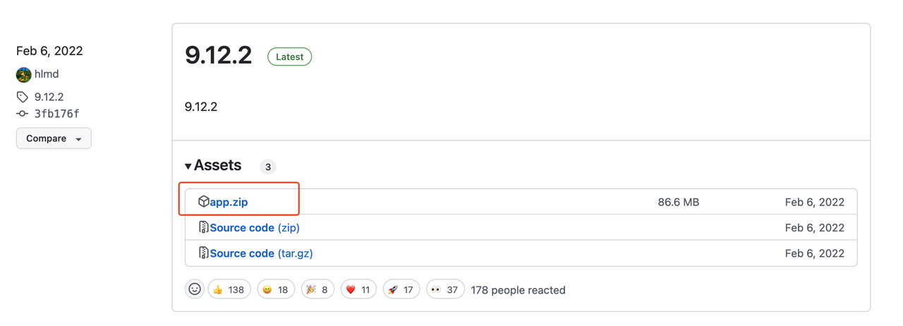This screenshot has width=903, height=326.
Task: Download Source code (tar.gz)
Action: pos(262,253)
